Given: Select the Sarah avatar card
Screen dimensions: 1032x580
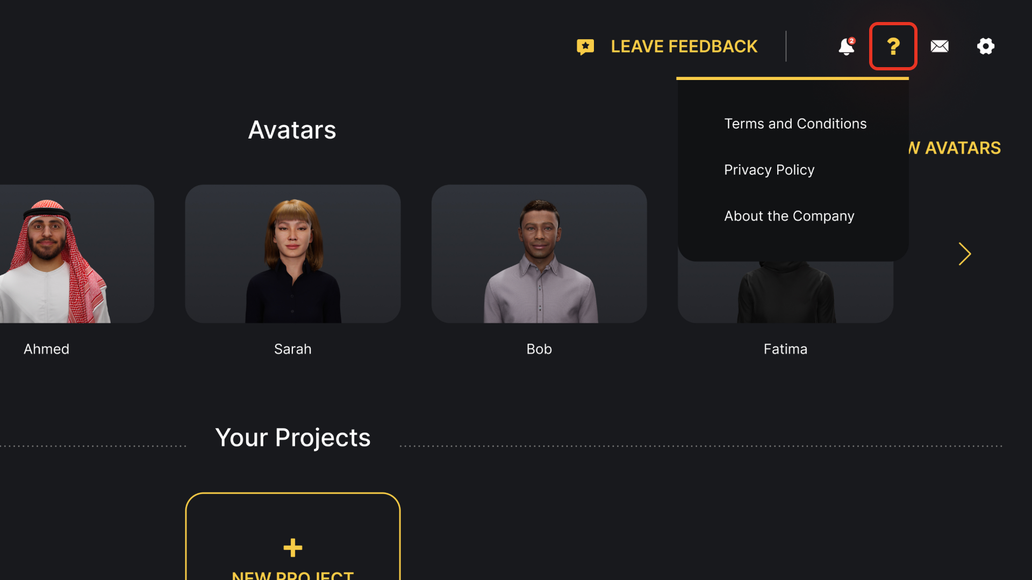Looking at the screenshot, I should [293, 254].
